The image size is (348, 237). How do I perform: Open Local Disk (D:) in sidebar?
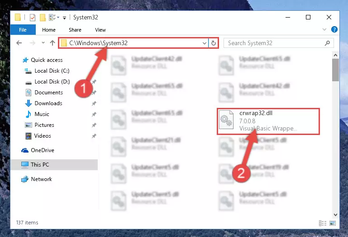52,82
